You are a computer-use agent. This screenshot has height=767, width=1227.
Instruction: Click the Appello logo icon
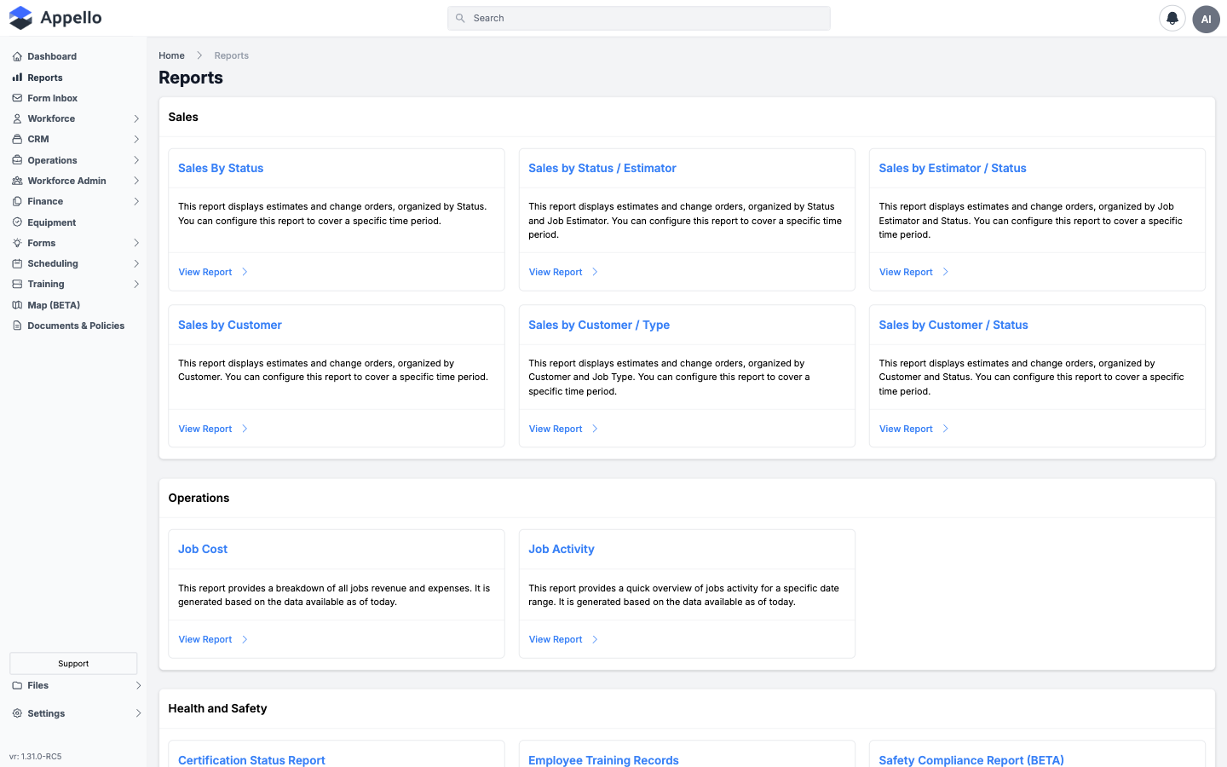20,18
